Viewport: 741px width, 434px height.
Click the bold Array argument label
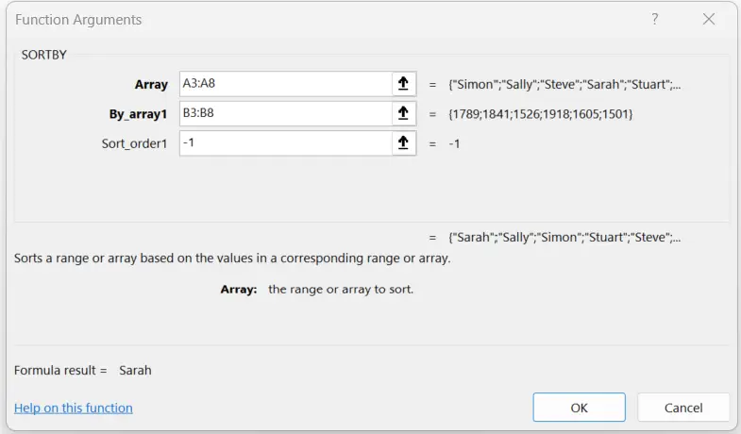coord(151,85)
